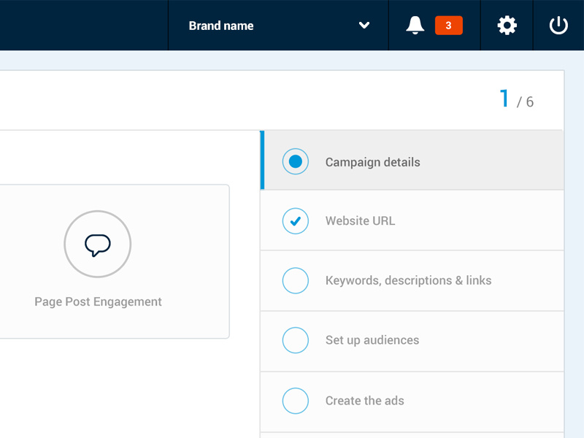584x438 pixels.
Task: Expand the Brand name dropdown chevron
Action: coord(364,25)
